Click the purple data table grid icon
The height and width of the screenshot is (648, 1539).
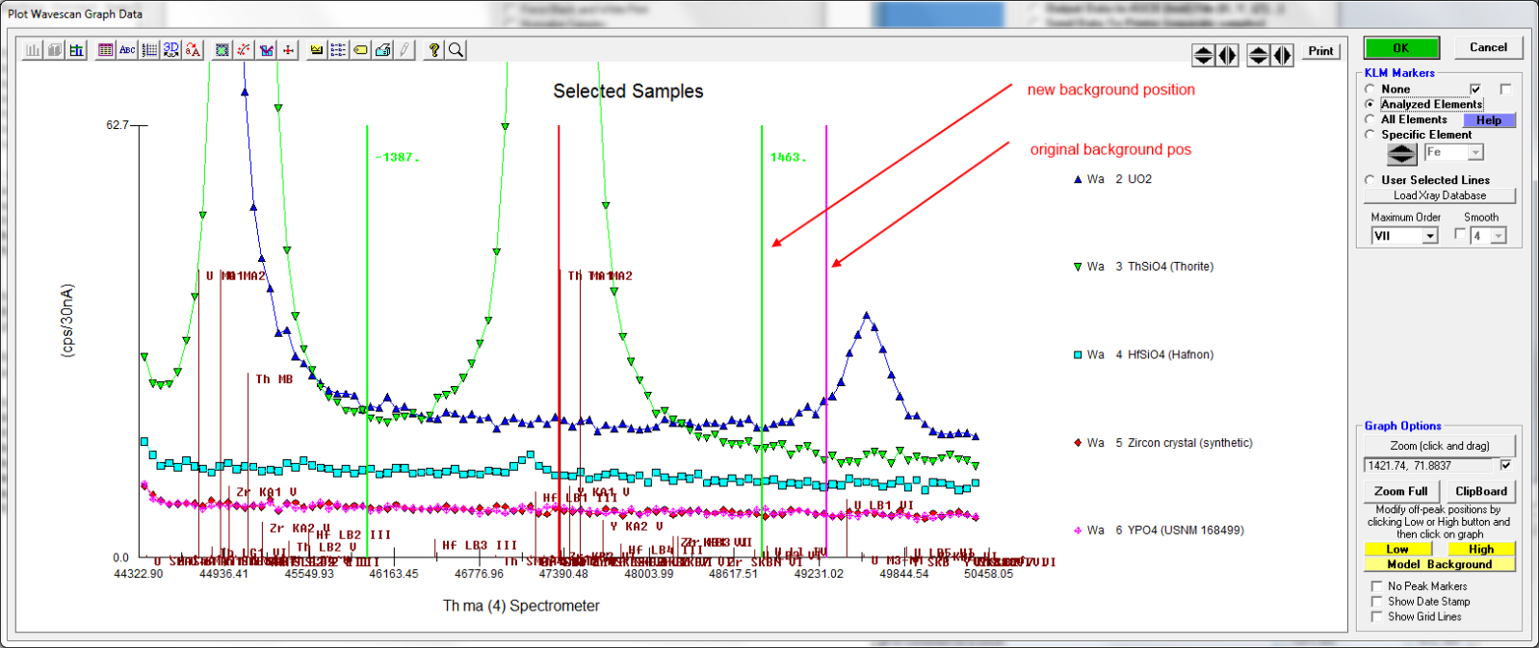point(105,50)
